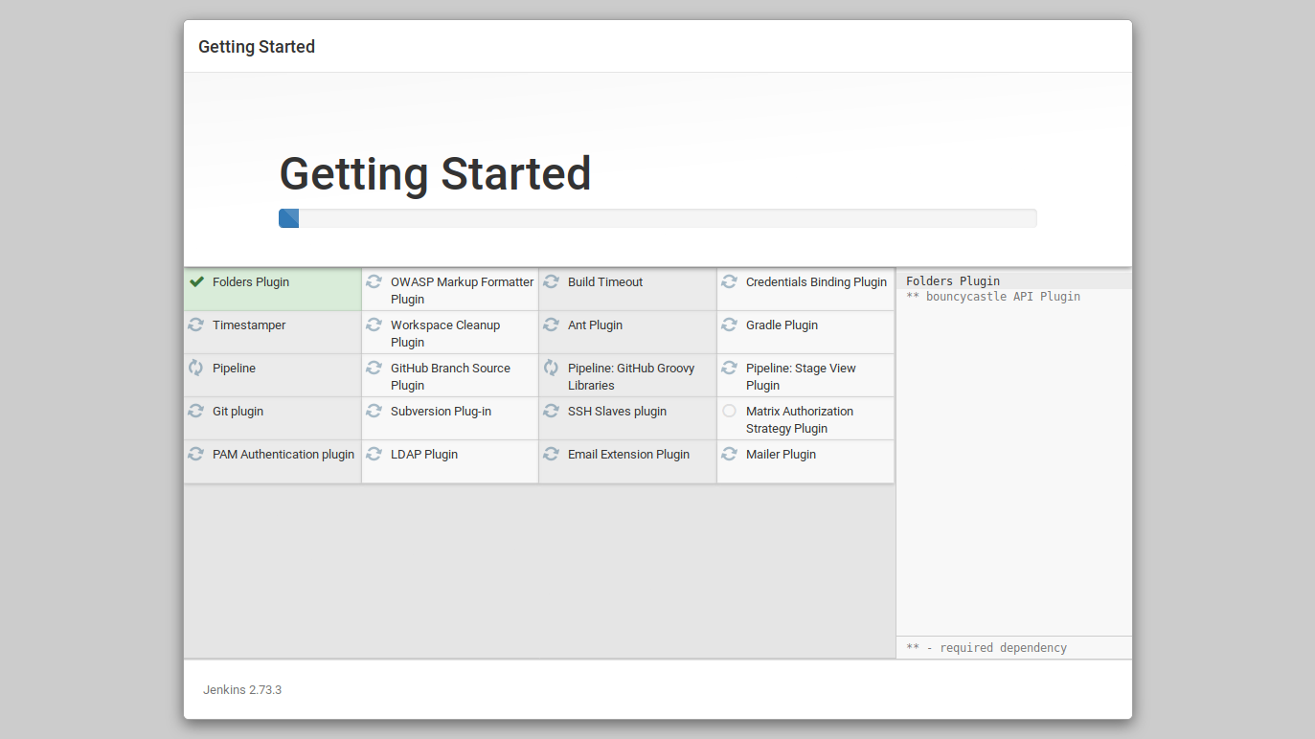Image resolution: width=1315 pixels, height=739 pixels.
Task: Click the pending circle beside Matrix Authorization Strategy Plugin
Action: [729, 410]
